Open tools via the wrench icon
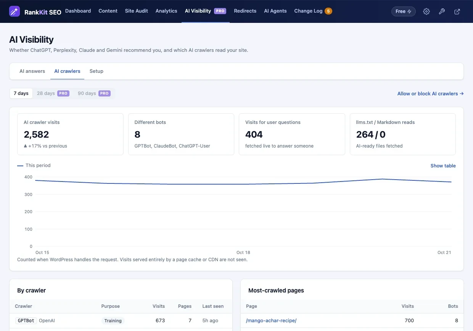 point(442,11)
